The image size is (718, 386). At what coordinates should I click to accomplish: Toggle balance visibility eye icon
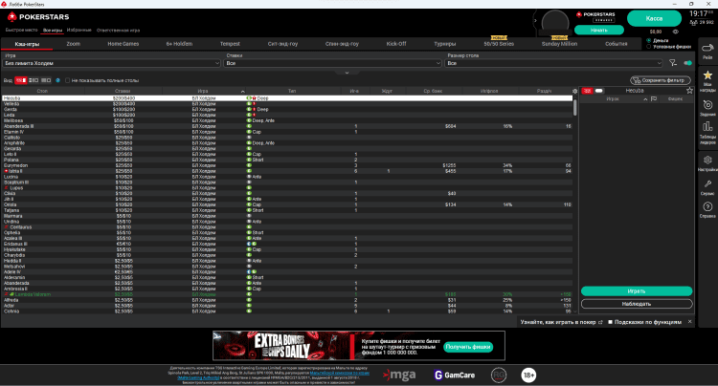(676, 32)
